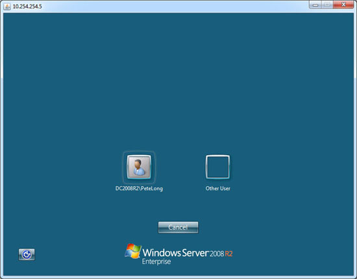357x279 pixels.
Task: Click the 10.254.254.5 window title text
Action: point(27,6)
